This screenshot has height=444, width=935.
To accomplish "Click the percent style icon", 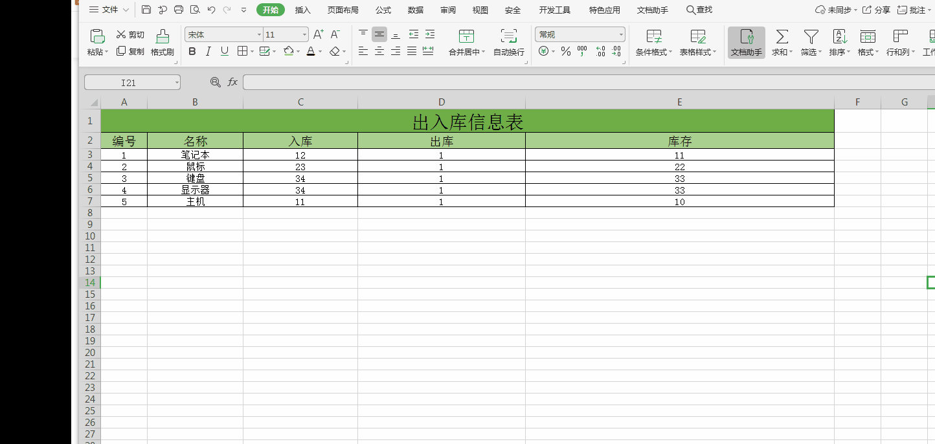I will pyautogui.click(x=566, y=51).
